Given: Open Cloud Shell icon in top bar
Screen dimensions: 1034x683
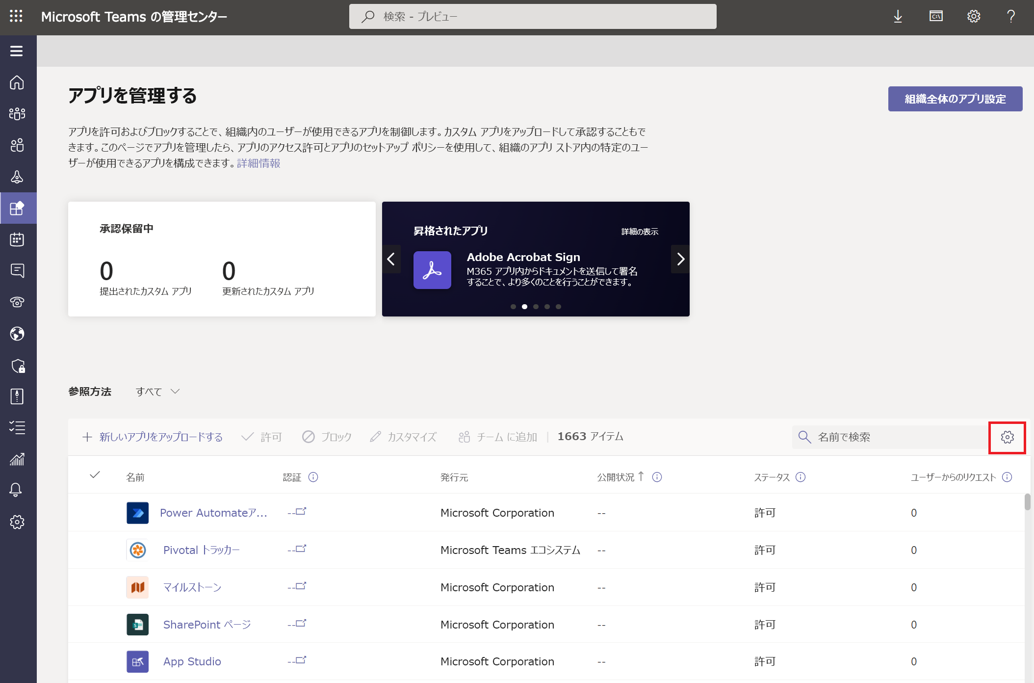Looking at the screenshot, I should tap(936, 17).
